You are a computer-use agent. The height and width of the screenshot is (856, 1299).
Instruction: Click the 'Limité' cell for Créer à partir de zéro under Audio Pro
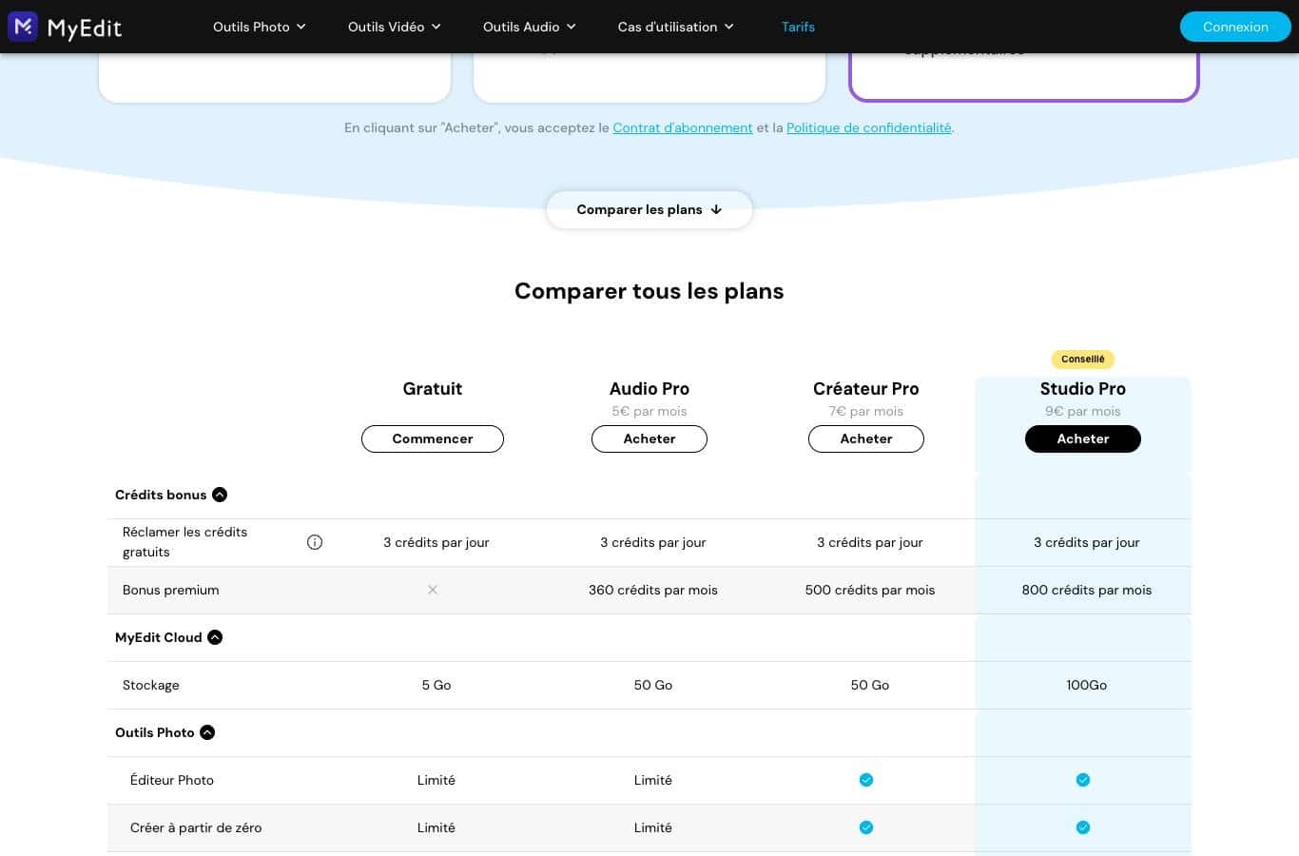click(x=653, y=827)
